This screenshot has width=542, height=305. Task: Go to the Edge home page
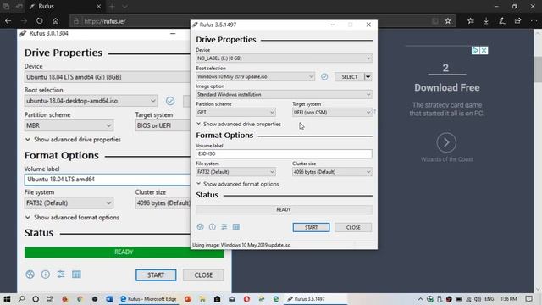point(55,21)
